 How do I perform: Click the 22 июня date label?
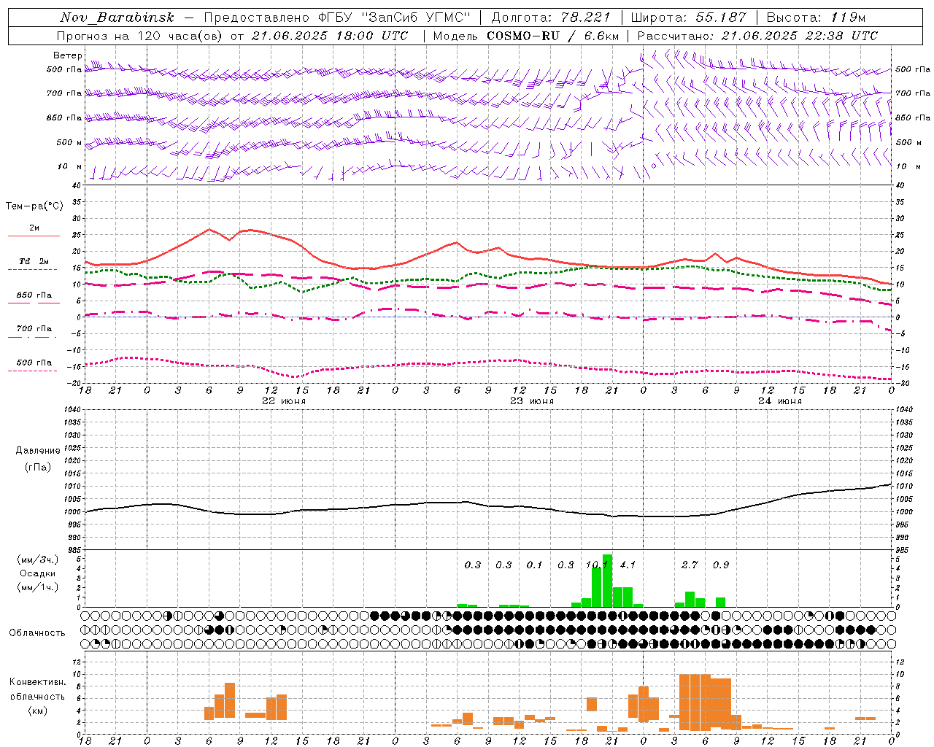click(284, 401)
